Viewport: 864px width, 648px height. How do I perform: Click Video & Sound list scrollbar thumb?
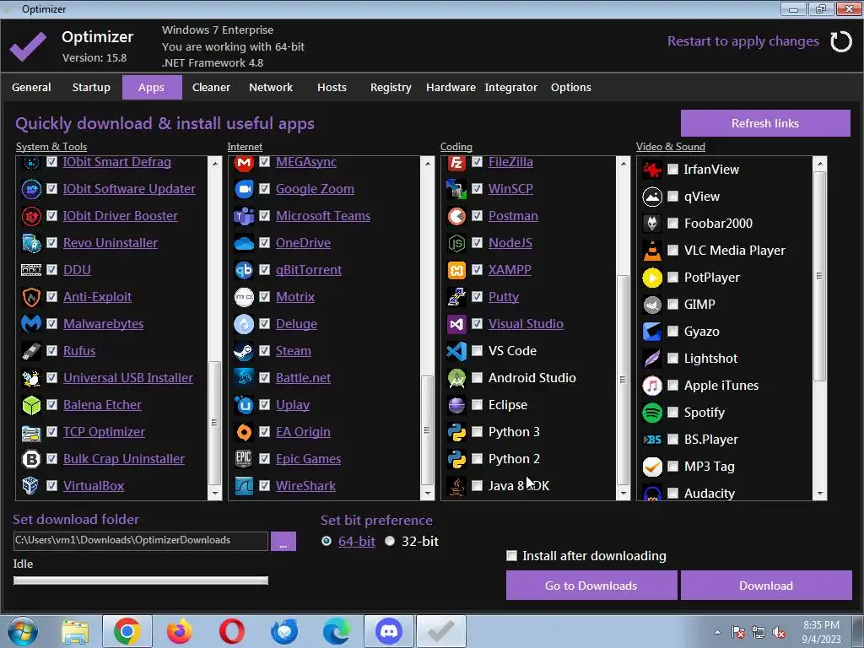click(819, 276)
